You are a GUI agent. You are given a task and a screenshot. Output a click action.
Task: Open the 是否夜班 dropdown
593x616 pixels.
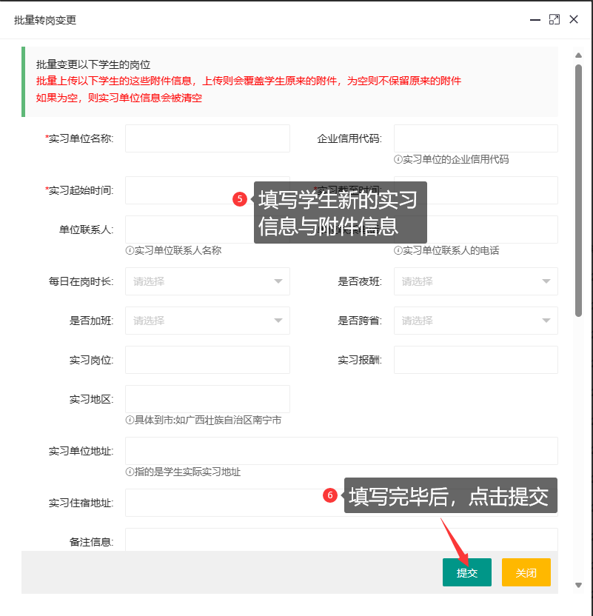[x=475, y=281]
